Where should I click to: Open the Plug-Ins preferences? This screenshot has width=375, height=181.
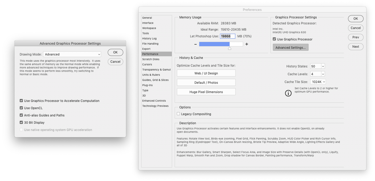pos(157,85)
